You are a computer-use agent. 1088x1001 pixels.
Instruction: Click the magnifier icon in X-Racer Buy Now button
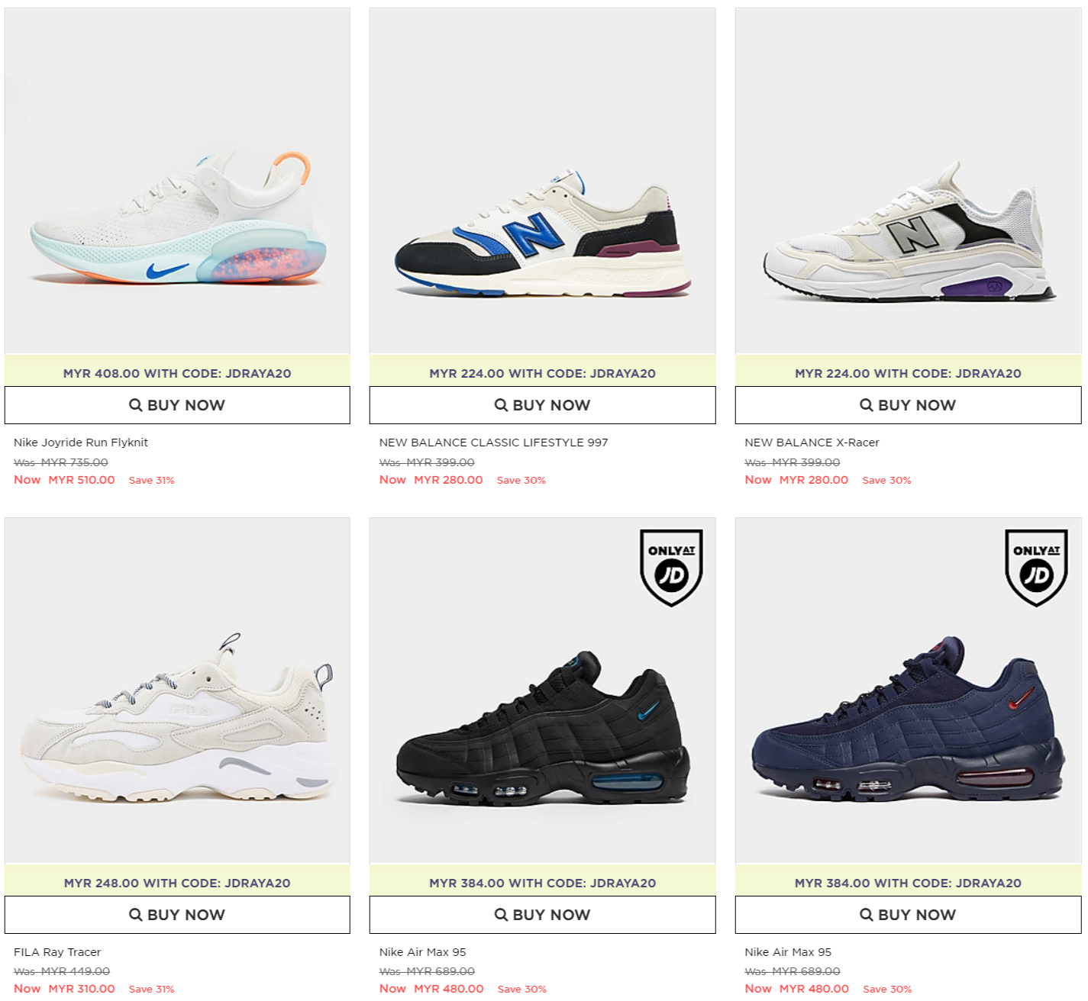[867, 404]
